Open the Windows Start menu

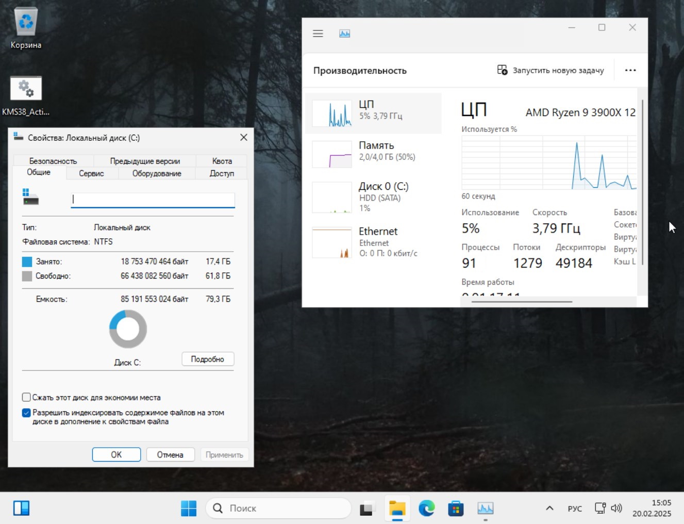tap(189, 508)
